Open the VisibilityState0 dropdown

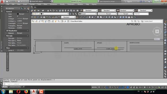153,21
